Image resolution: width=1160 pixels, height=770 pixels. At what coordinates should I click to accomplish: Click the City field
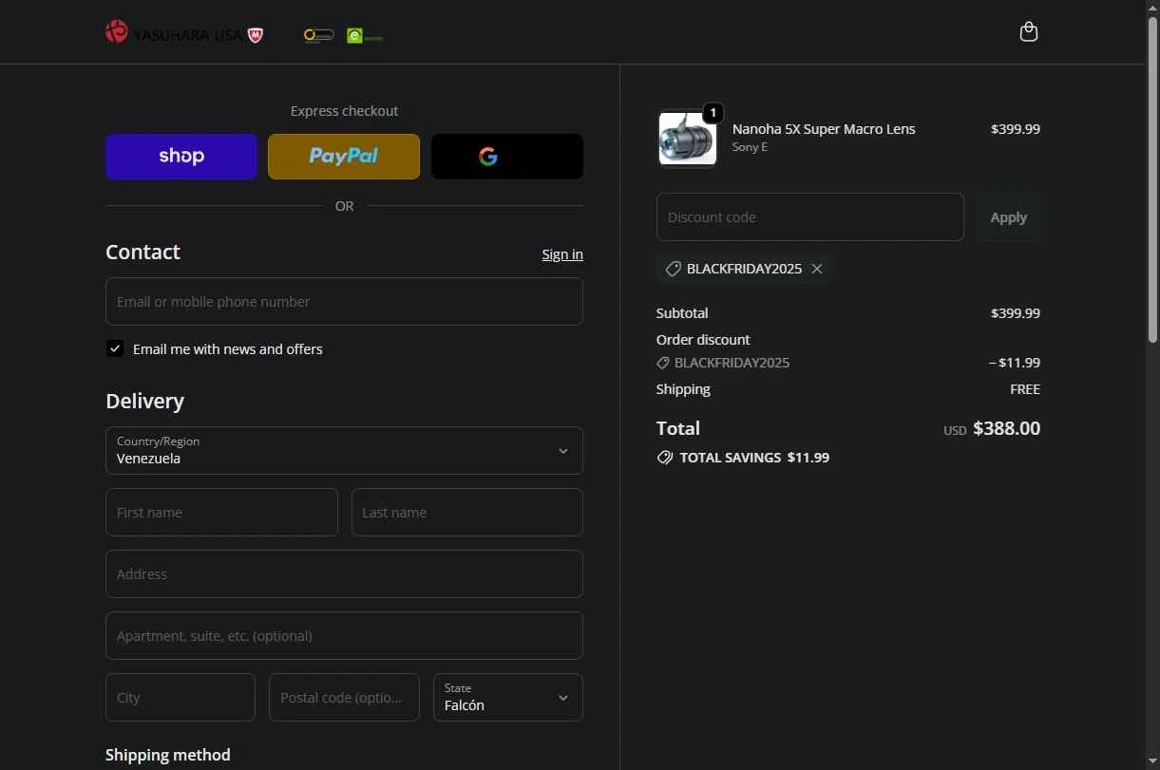[x=181, y=698]
